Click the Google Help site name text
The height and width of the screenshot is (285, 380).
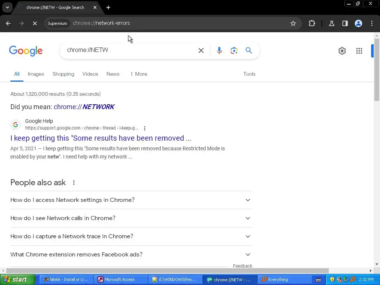click(39, 121)
